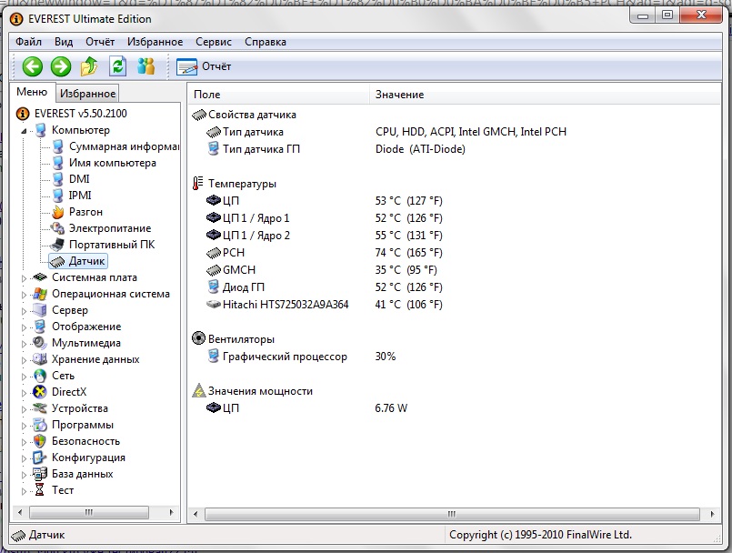Viewport: 732px width, 553px height.
Task: Click the Вентиляторы fan icon
Action: pyautogui.click(x=198, y=338)
